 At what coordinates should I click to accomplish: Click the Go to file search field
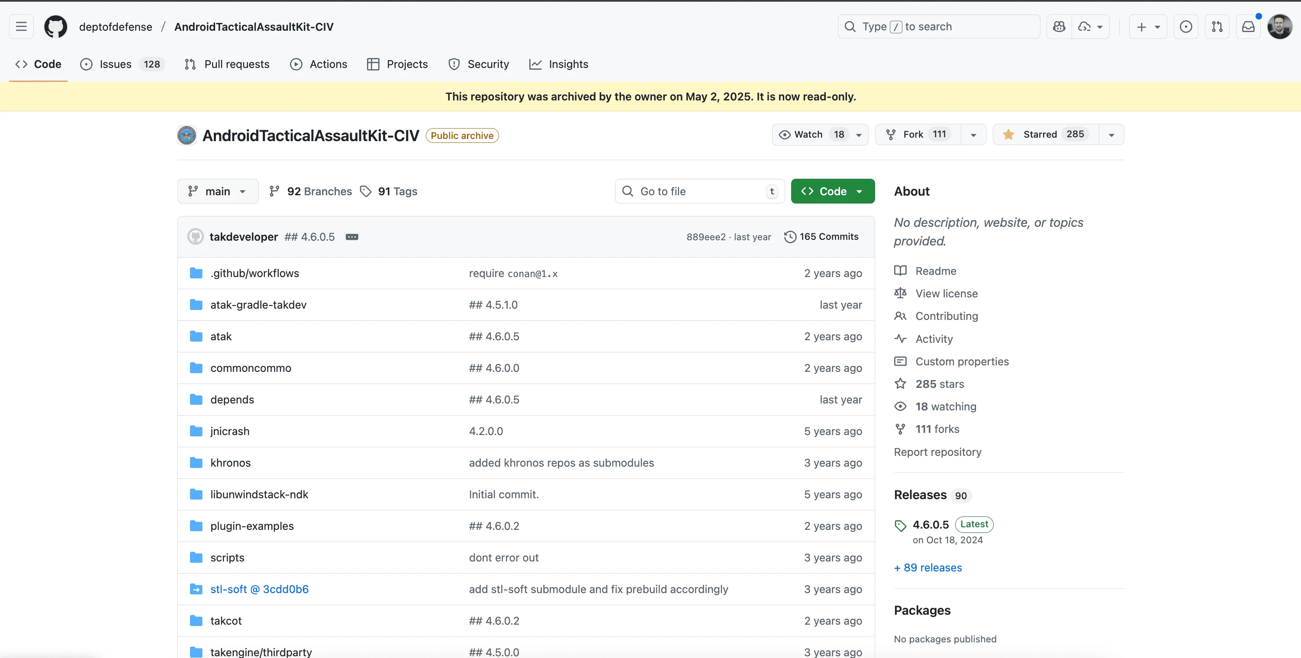point(699,191)
